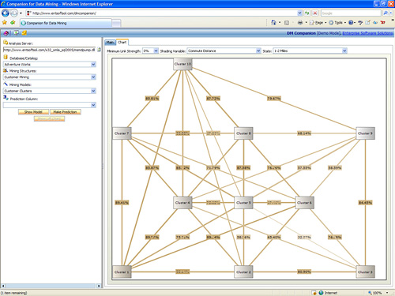Select the Cluster 3 node
The width and height of the screenshot is (395, 296).
[365, 272]
